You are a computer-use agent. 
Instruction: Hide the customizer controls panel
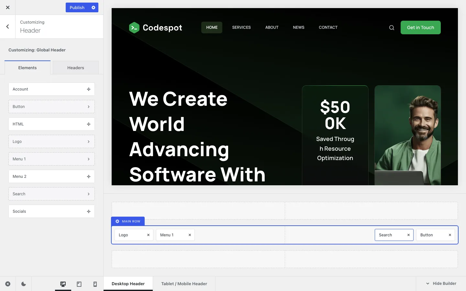[x=8, y=284]
